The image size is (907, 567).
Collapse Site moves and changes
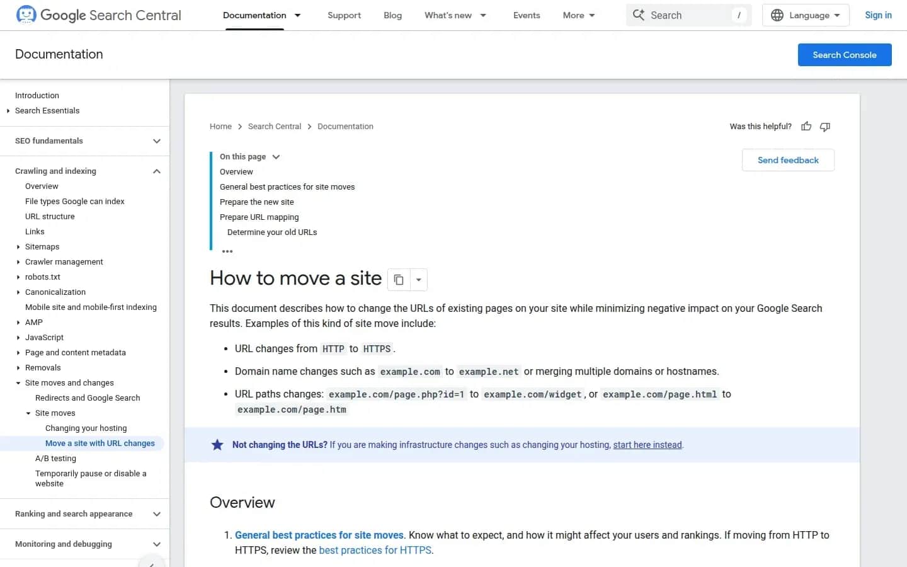[18, 383]
